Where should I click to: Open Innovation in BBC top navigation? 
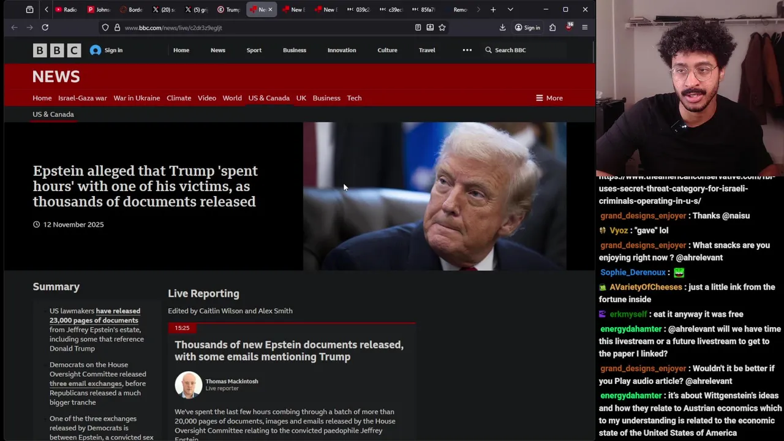point(342,50)
